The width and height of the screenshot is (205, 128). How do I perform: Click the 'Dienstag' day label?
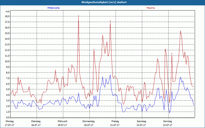coord(36,121)
